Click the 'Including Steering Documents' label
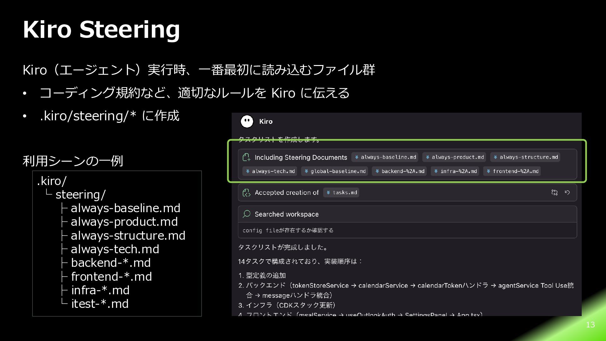 click(x=301, y=157)
